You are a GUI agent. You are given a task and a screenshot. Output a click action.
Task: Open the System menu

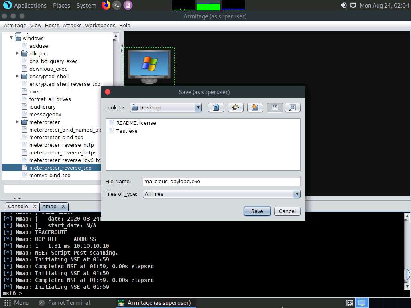86,6
